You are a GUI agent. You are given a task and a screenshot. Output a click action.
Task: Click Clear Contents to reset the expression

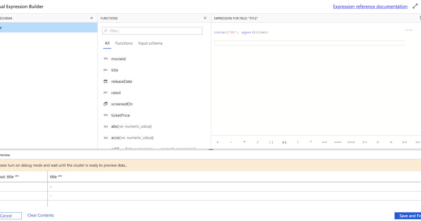click(x=40, y=215)
